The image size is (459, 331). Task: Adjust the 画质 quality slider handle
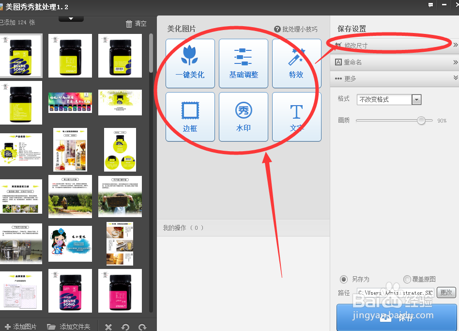(x=421, y=120)
